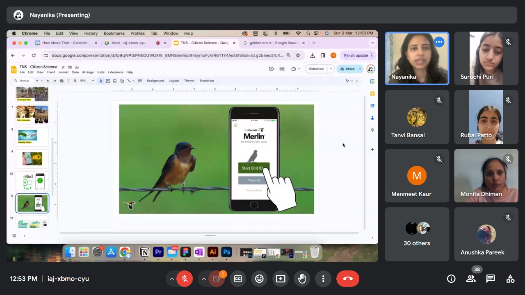
Task: Click the present now icon
Action: pyautogui.click(x=281, y=279)
